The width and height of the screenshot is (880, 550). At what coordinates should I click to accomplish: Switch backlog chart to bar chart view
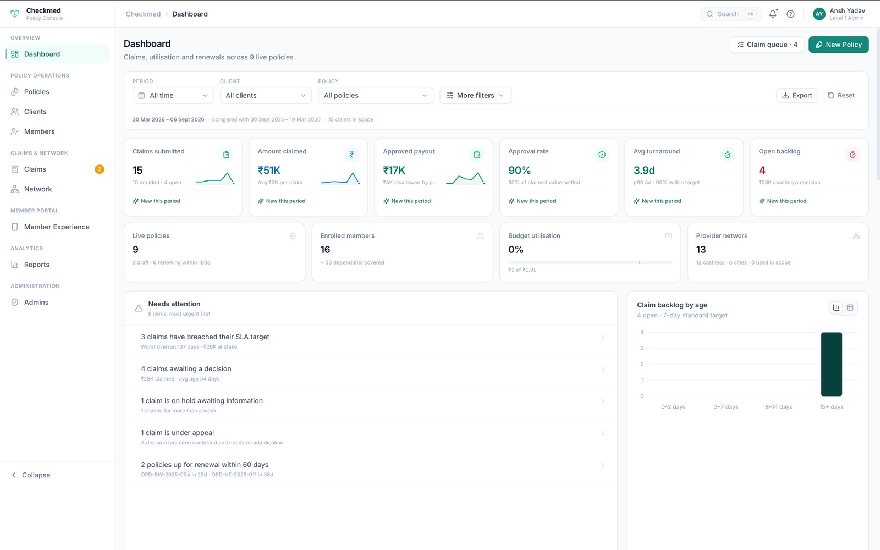[x=836, y=307]
